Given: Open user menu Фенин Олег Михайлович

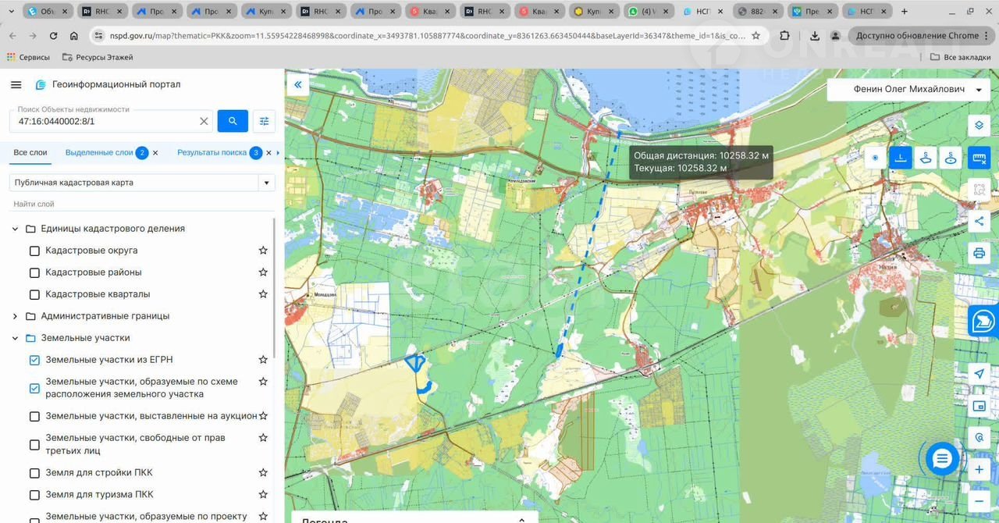Looking at the screenshot, I should (x=908, y=90).
